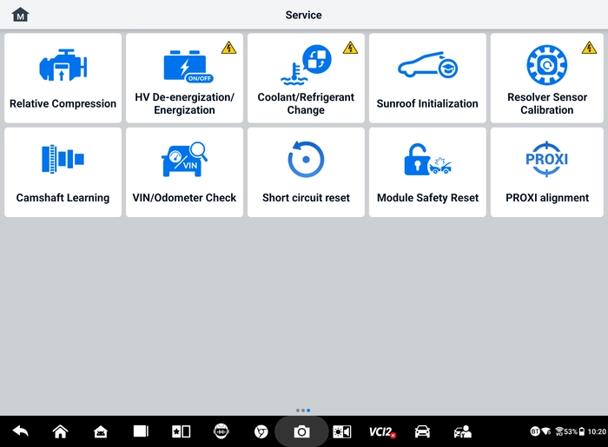Open the Chrome browser icon
This screenshot has height=447, width=608.
click(261, 431)
